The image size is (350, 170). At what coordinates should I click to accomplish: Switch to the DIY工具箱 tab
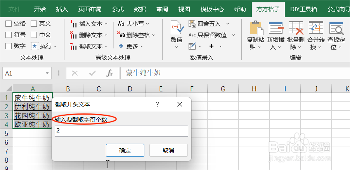coord(303,9)
